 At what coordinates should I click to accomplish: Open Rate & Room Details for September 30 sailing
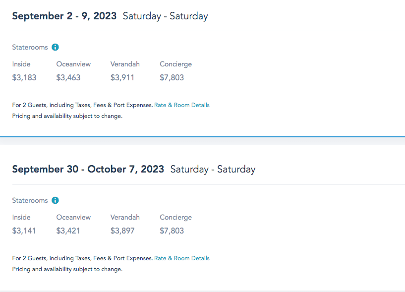[182, 258]
